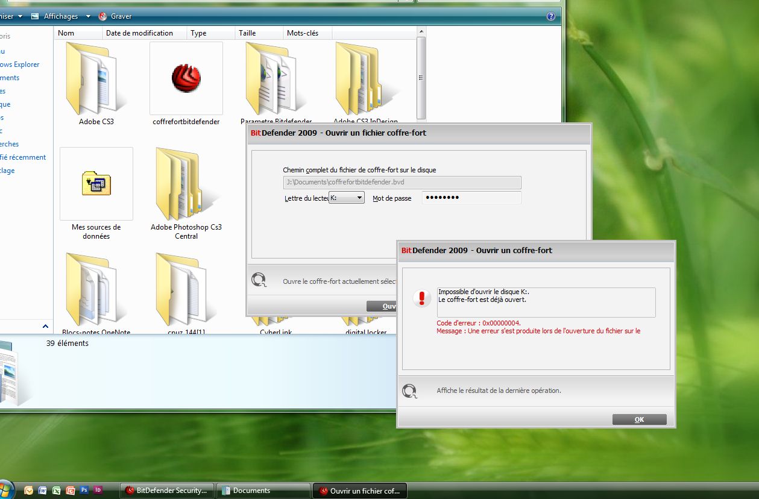Click the '39 éléments' status text

click(68, 344)
